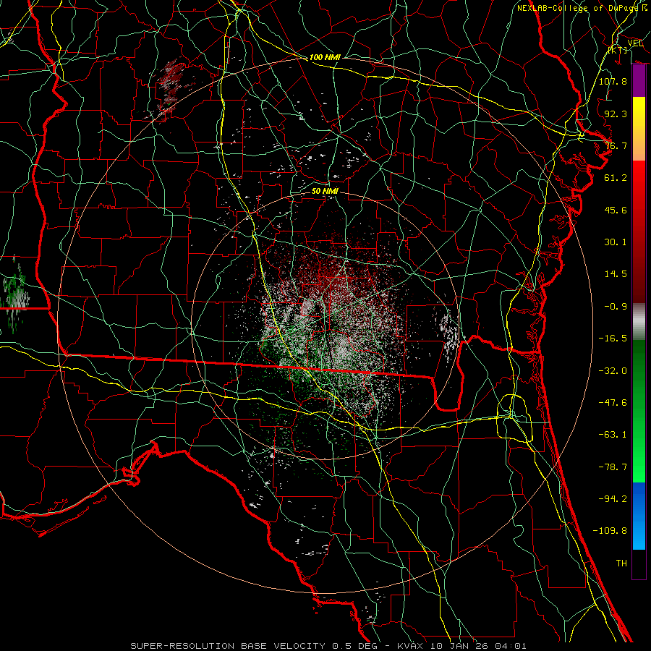Click the -109.8 scale value
Screen dimensions: 651x651
tap(610, 531)
